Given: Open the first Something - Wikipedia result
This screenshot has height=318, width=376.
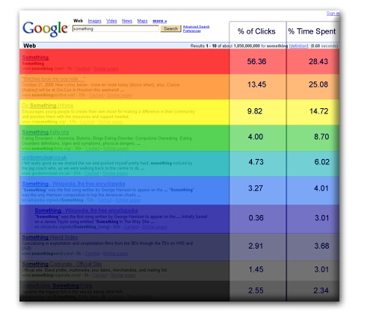Looking at the screenshot, I should pyautogui.click(x=73, y=184).
